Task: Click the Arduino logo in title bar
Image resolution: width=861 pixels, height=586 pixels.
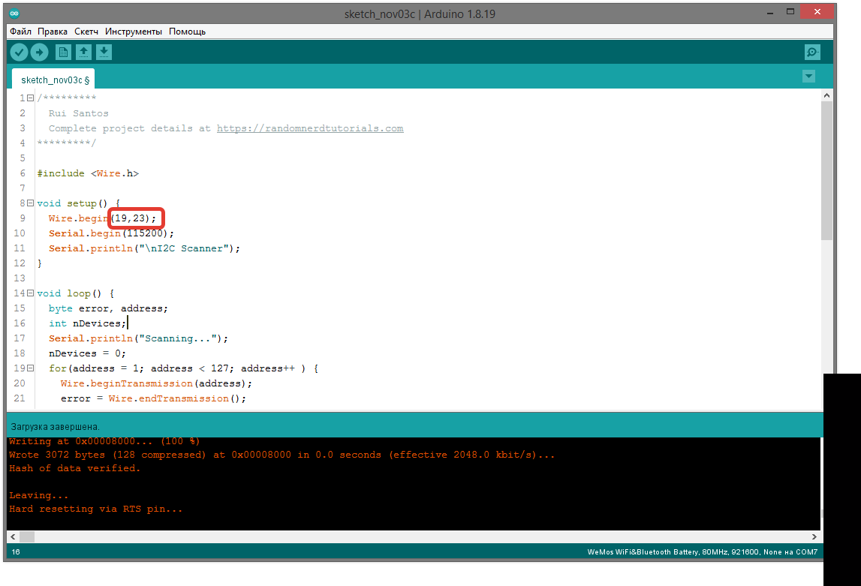Action: click(15, 14)
